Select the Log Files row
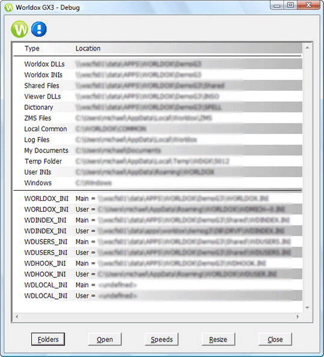This screenshot has width=324, height=357. coord(158,140)
